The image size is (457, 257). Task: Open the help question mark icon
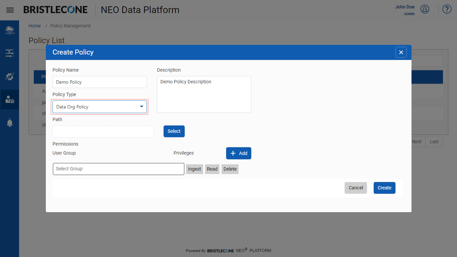tap(447, 9)
